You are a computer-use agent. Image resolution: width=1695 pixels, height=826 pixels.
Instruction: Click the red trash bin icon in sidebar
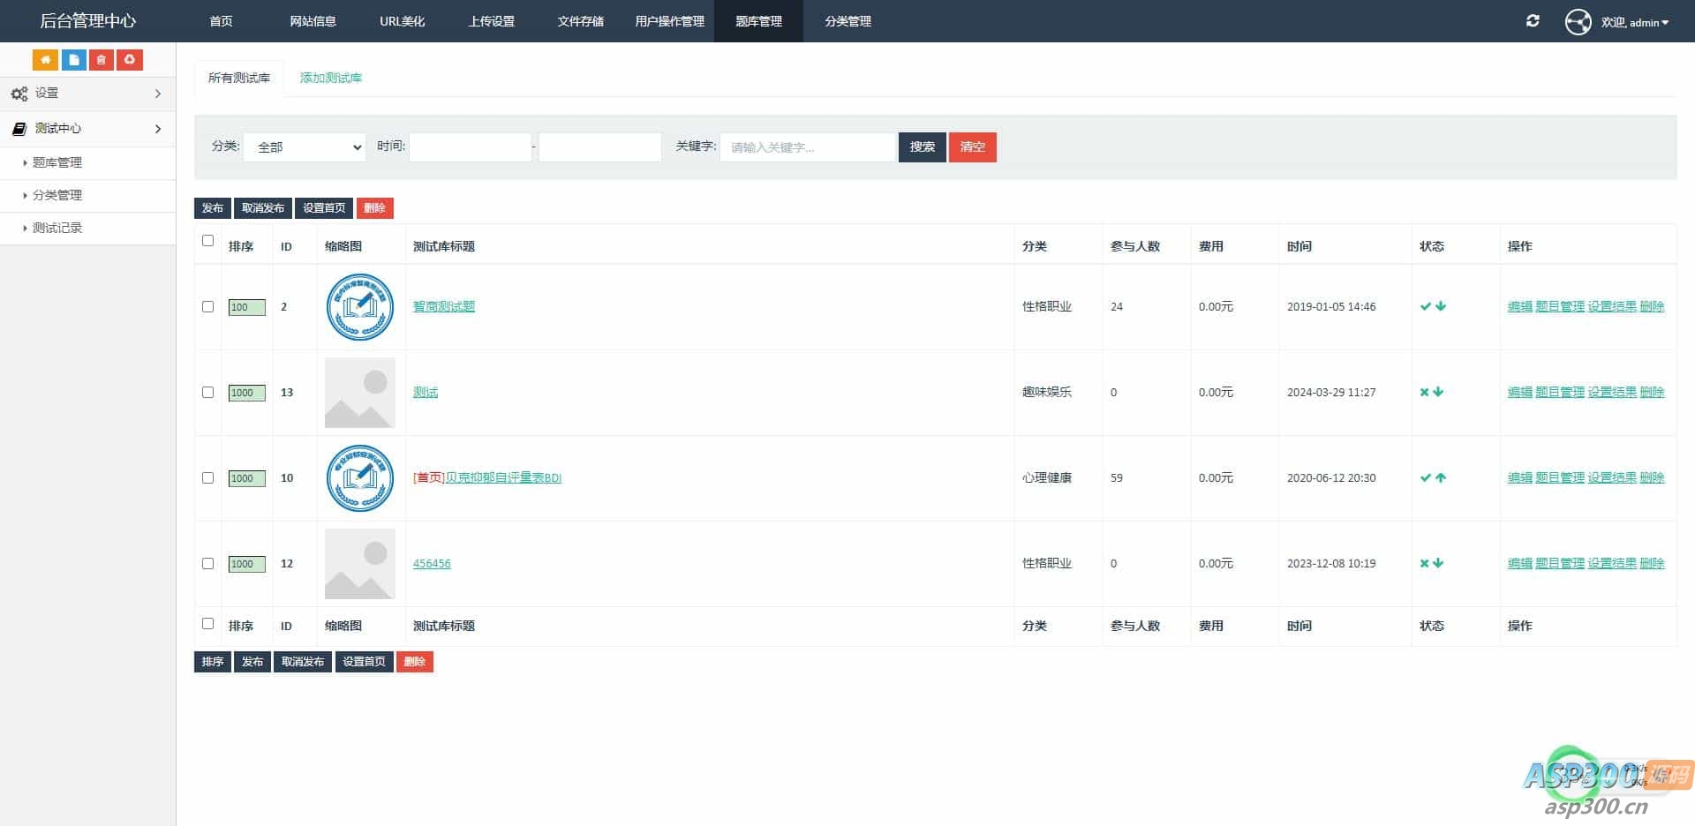pyautogui.click(x=102, y=60)
